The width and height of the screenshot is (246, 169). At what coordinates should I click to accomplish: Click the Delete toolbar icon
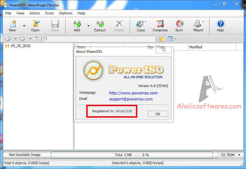click(119, 26)
